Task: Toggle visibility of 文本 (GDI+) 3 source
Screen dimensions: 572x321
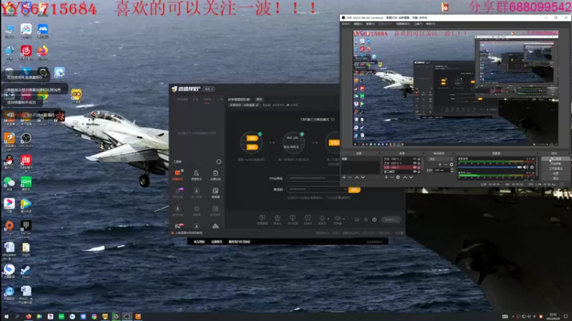Action: pyautogui.click(x=415, y=163)
